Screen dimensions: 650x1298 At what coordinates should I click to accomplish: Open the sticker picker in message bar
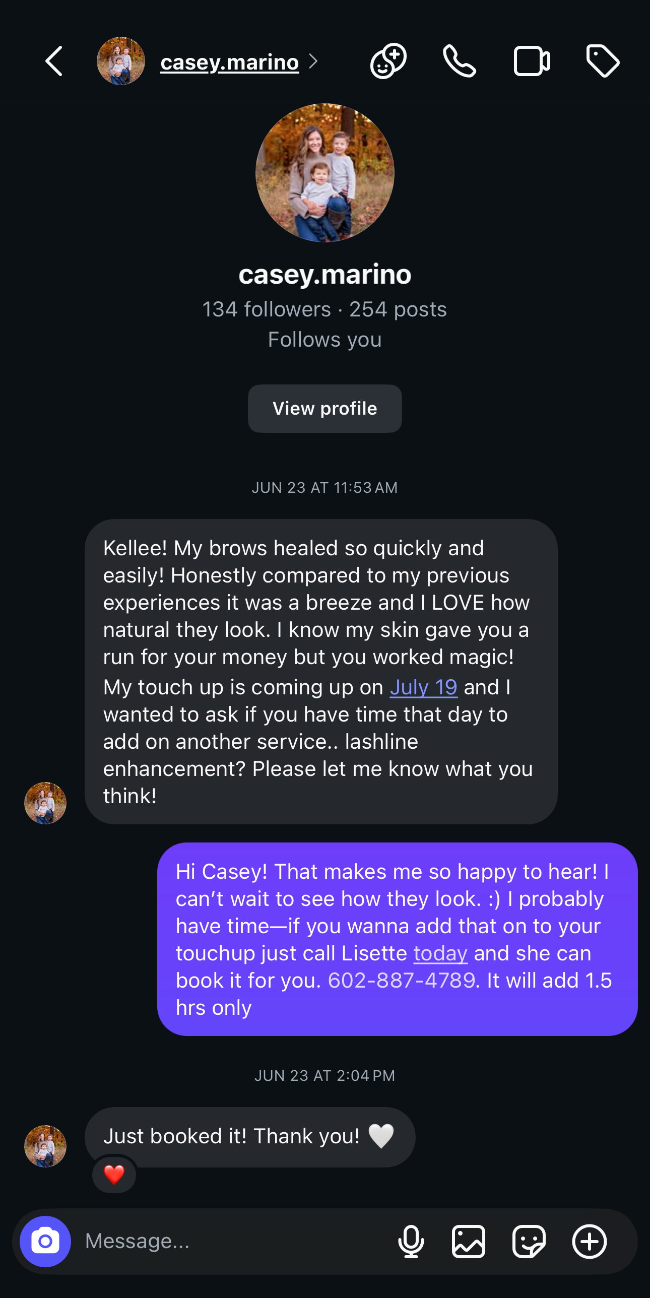coord(529,1242)
